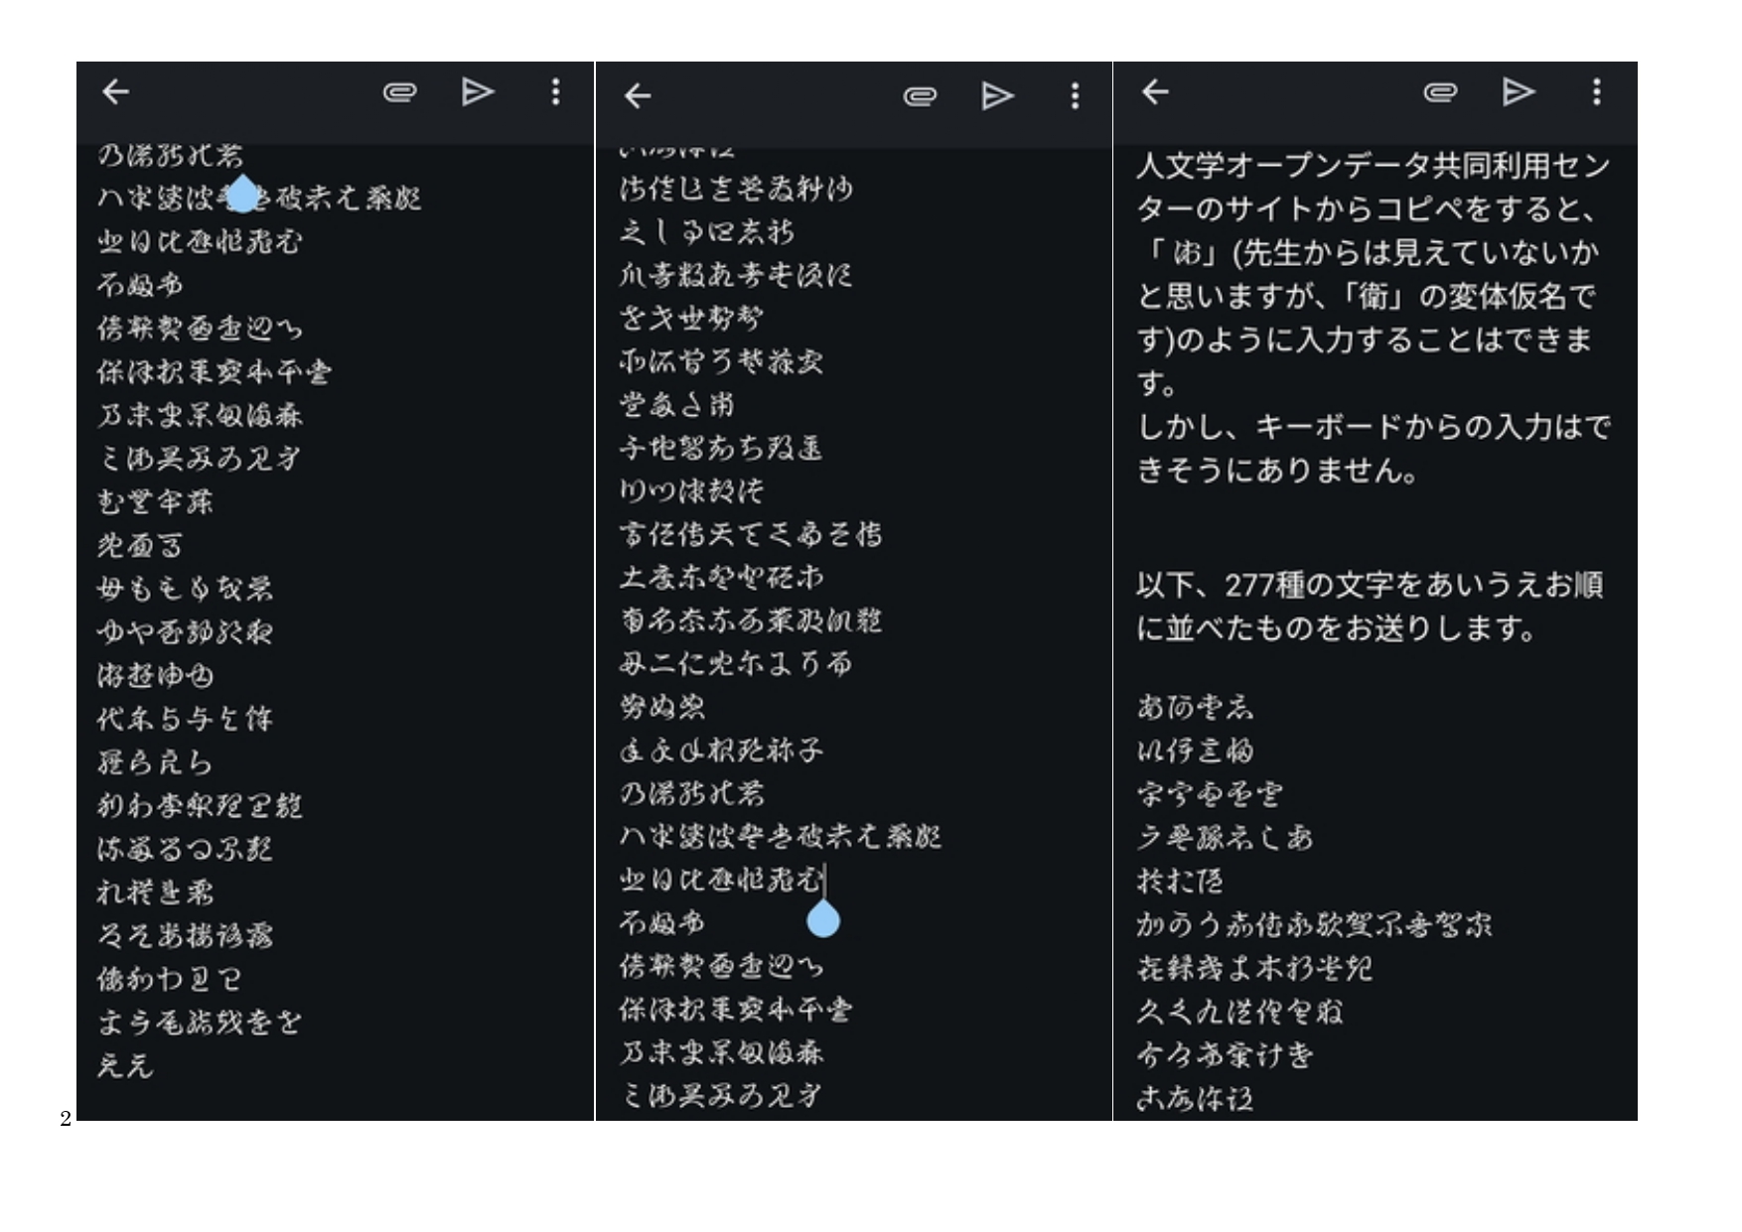1742x1232 pixels.
Task: Click line きそうにありません。
Action: (x=1277, y=470)
